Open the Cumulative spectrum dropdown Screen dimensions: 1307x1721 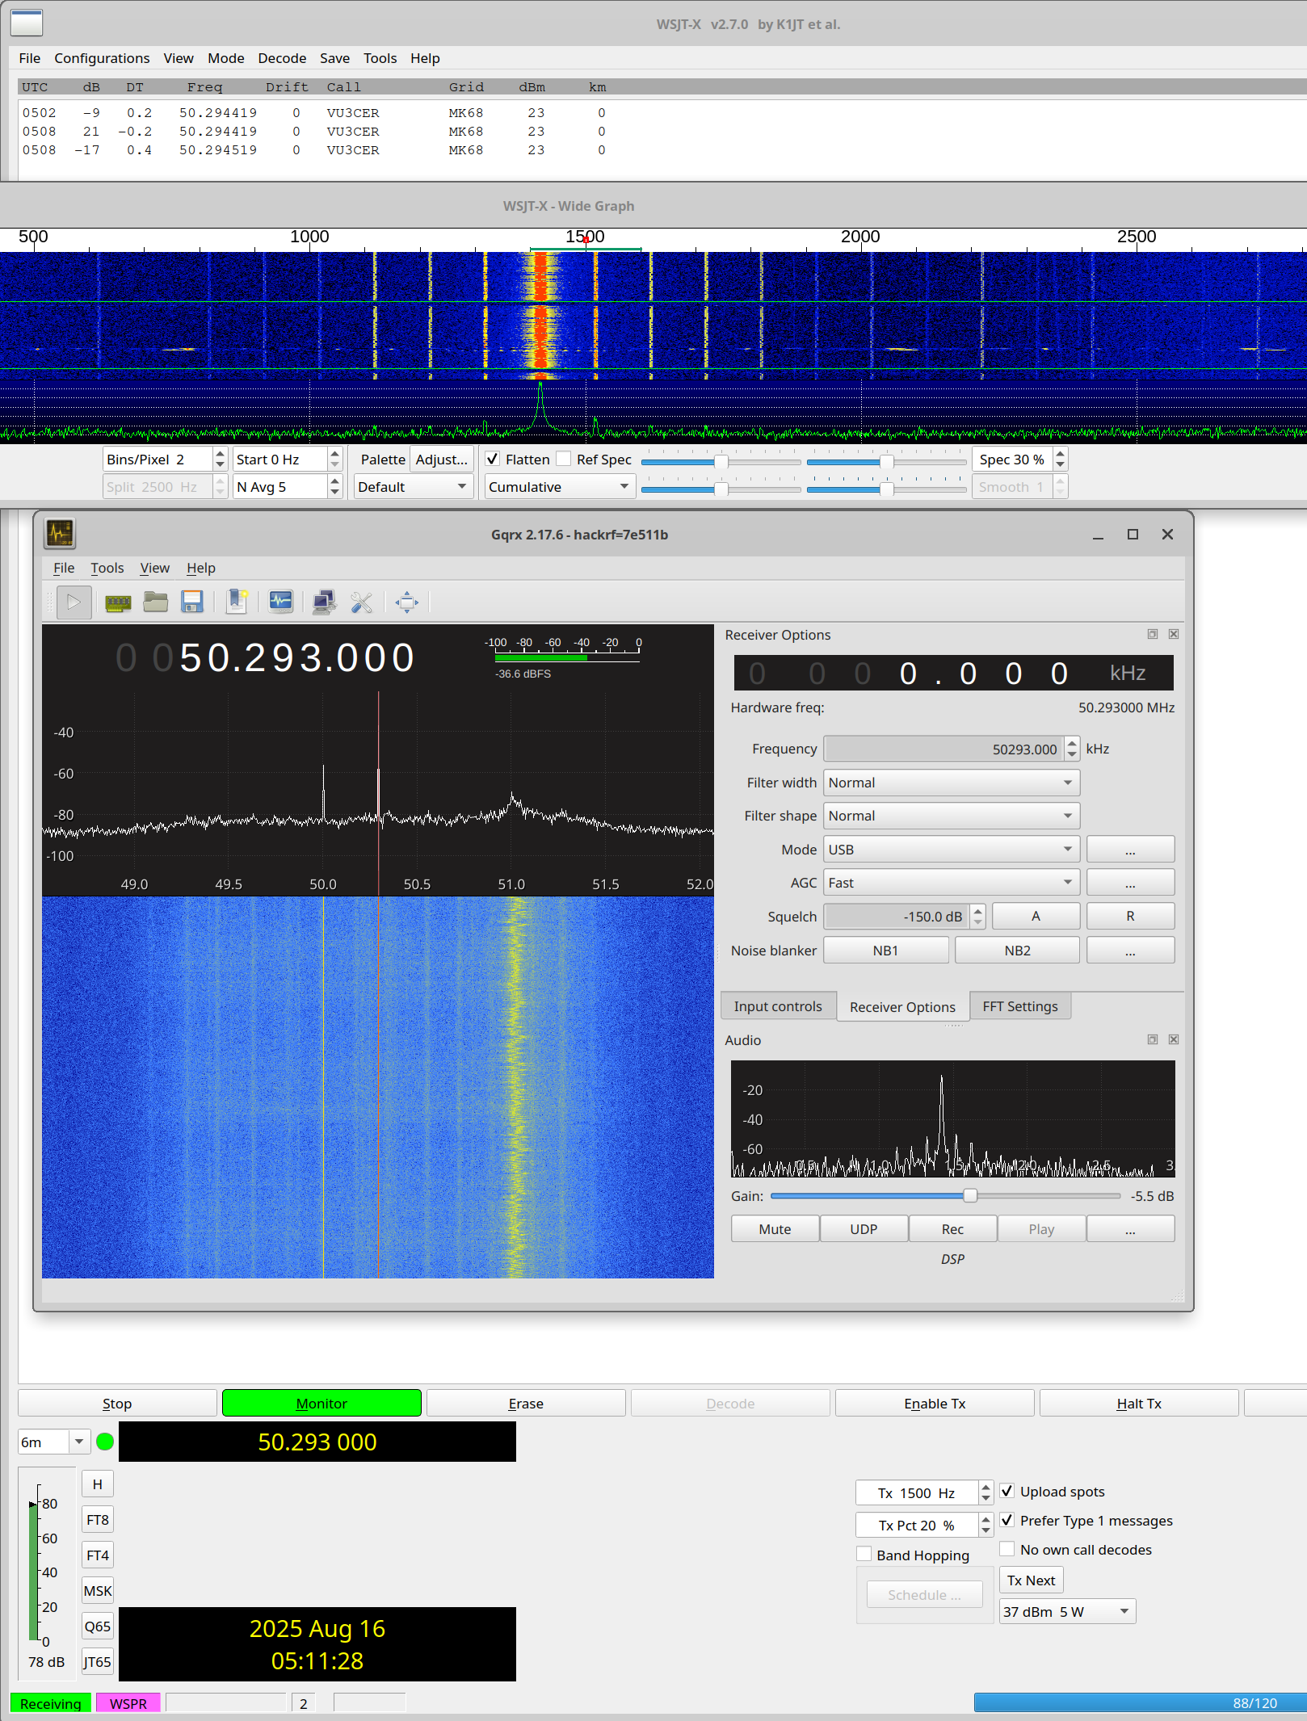pos(559,487)
